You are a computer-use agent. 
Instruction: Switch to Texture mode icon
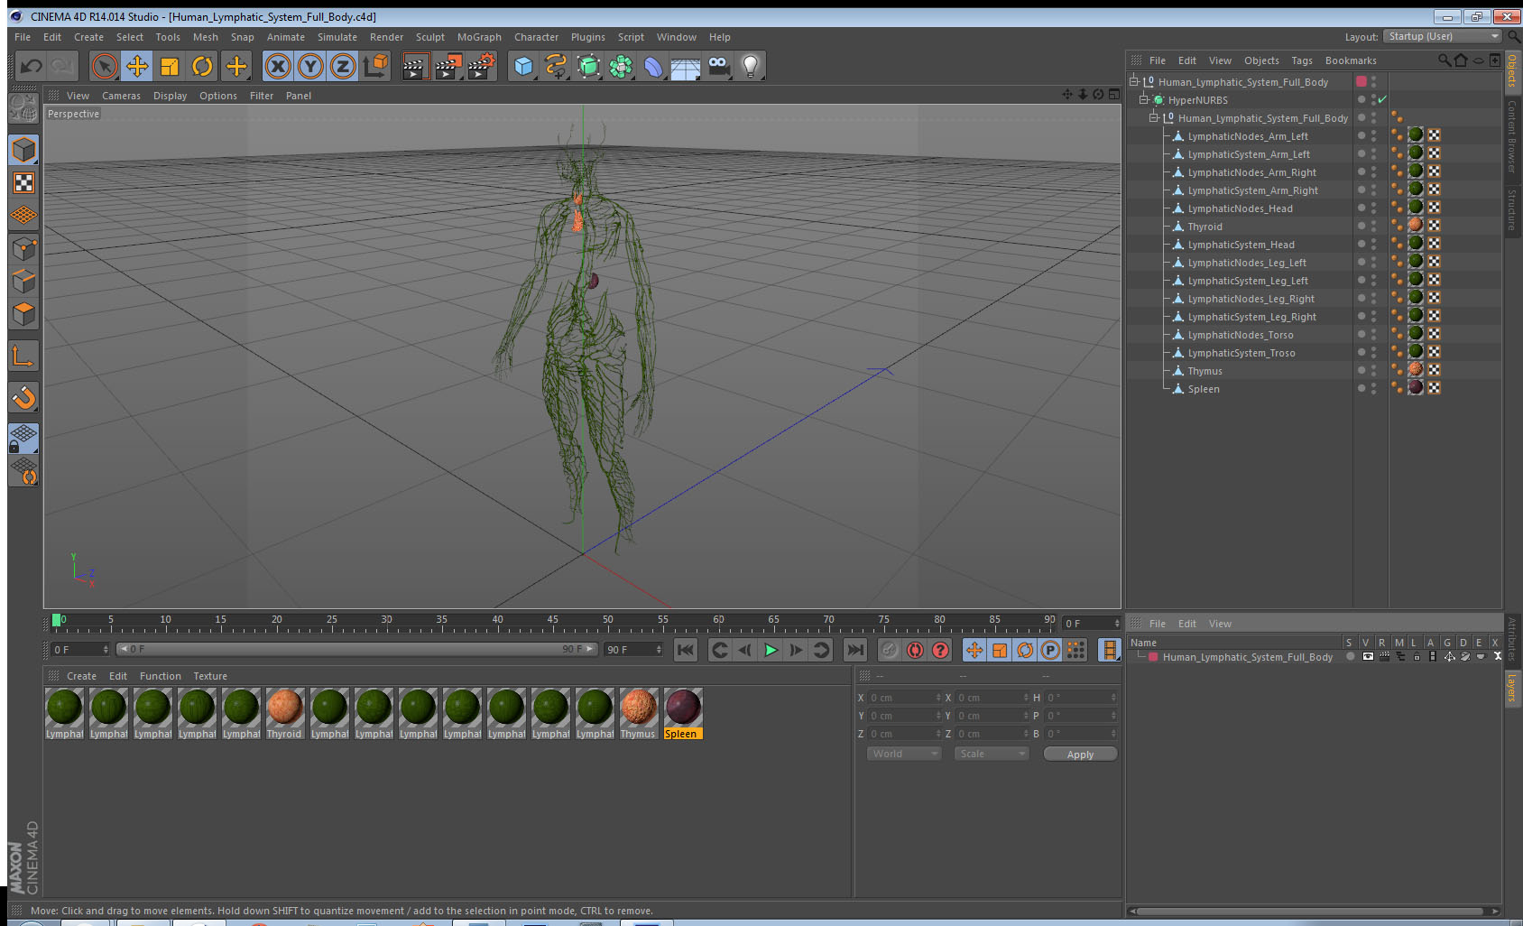coord(23,183)
